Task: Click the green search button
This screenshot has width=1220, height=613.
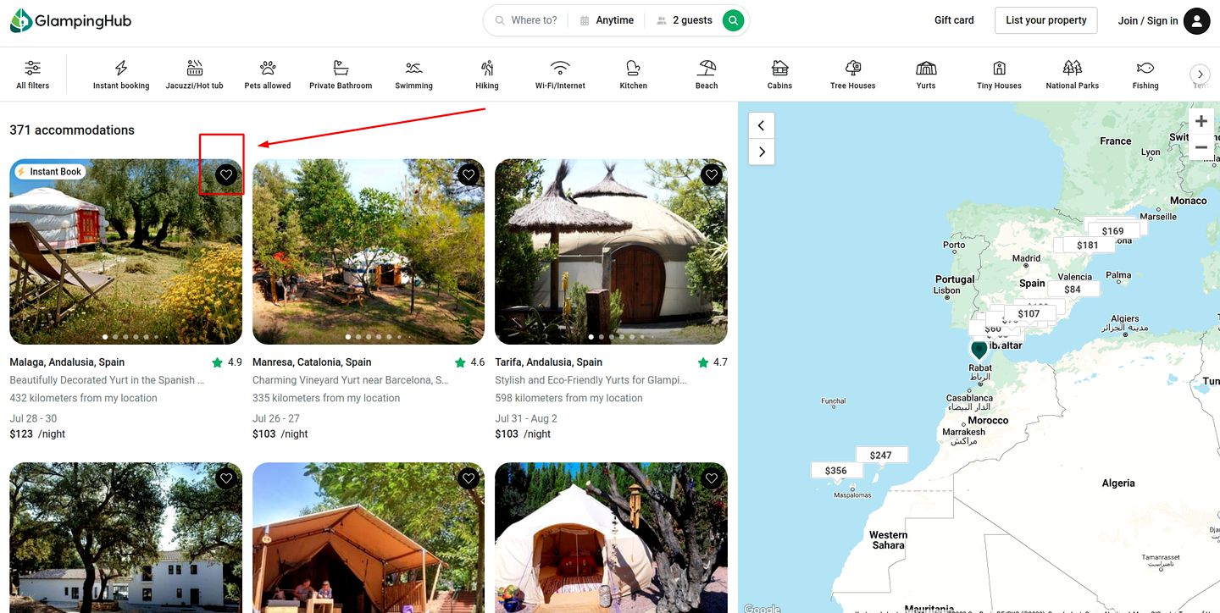Action: click(x=734, y=20)
